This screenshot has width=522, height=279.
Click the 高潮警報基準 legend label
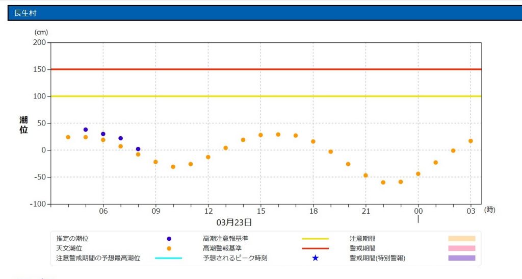(x=222, y=248)
